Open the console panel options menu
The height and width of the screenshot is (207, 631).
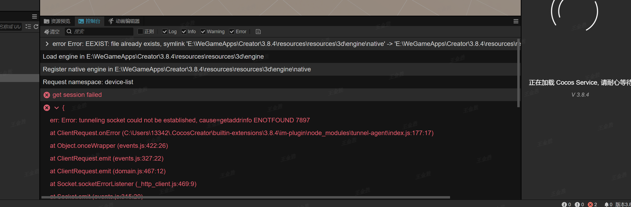coord(516,21)
